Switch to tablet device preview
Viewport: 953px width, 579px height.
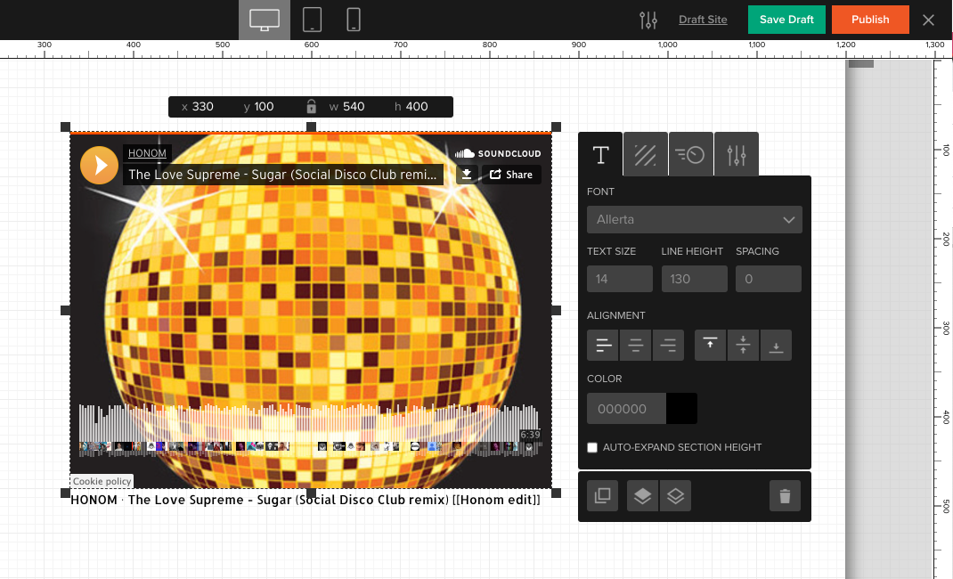312,20
